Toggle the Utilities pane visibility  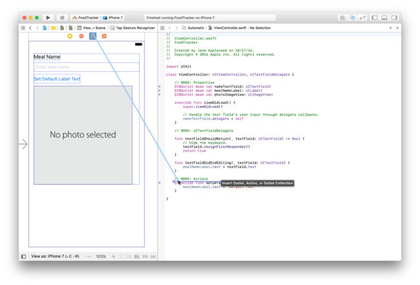[x=394, y=17]
